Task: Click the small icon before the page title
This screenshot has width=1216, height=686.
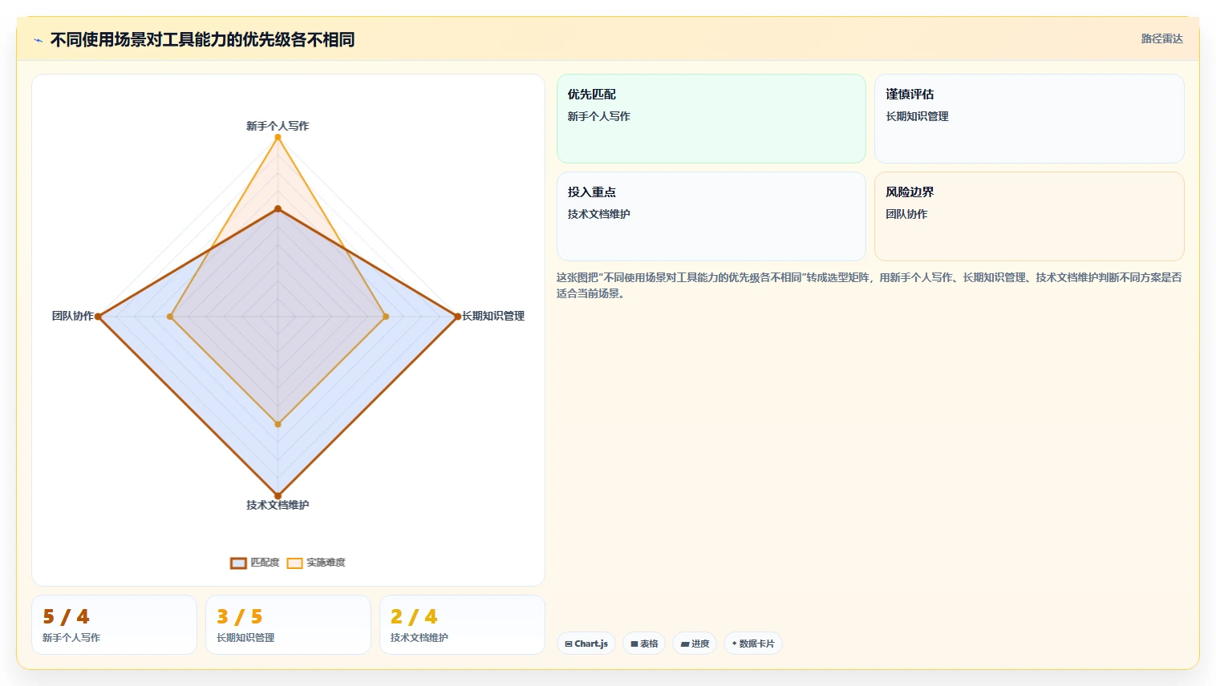Action: pos(38,40)
